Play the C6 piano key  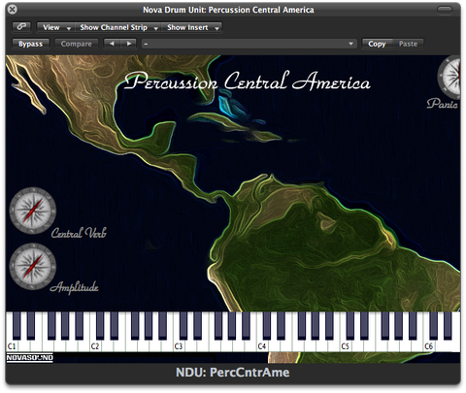pos(428,346)
